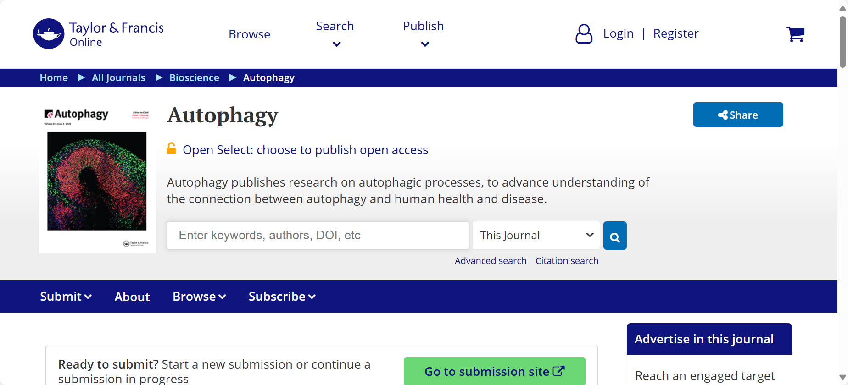Click the Go to submission site button
The height and width of the screenshot is (385, 848).
495,371
